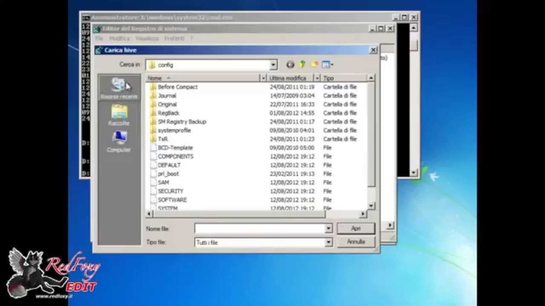545x306 pixels.
Task: Select the date 14/07/2009 03:04
Action: pyautogui.click(x=292, y=96)
